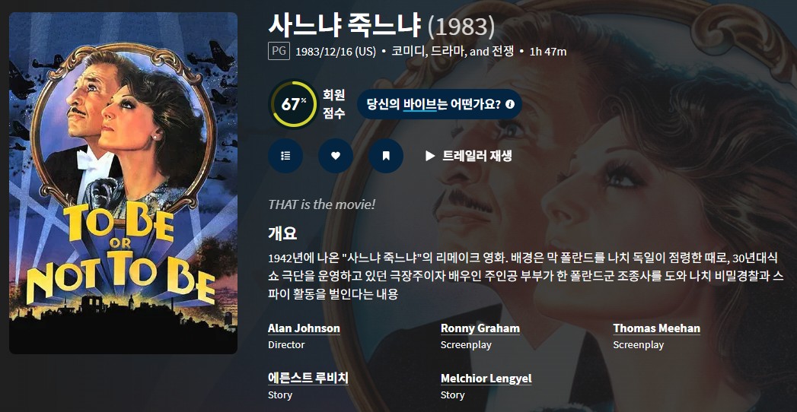Open director Alan Johnson's page
Viewport: 797px width, 412px height.
click(304, 328)
